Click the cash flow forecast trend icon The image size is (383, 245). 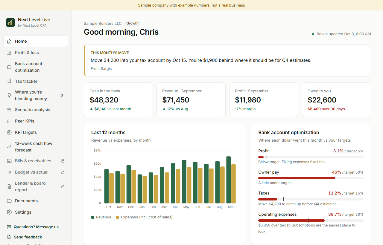(9, 147)
